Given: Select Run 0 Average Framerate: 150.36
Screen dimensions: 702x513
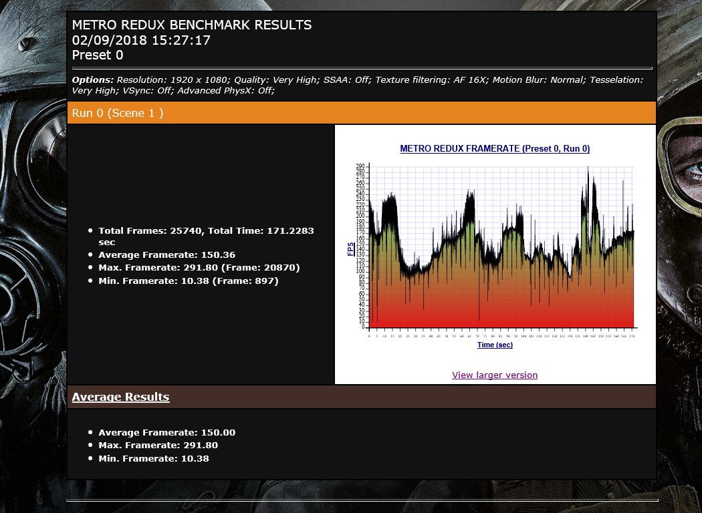Looking at the screenshot, I should (x=166, y=255).
